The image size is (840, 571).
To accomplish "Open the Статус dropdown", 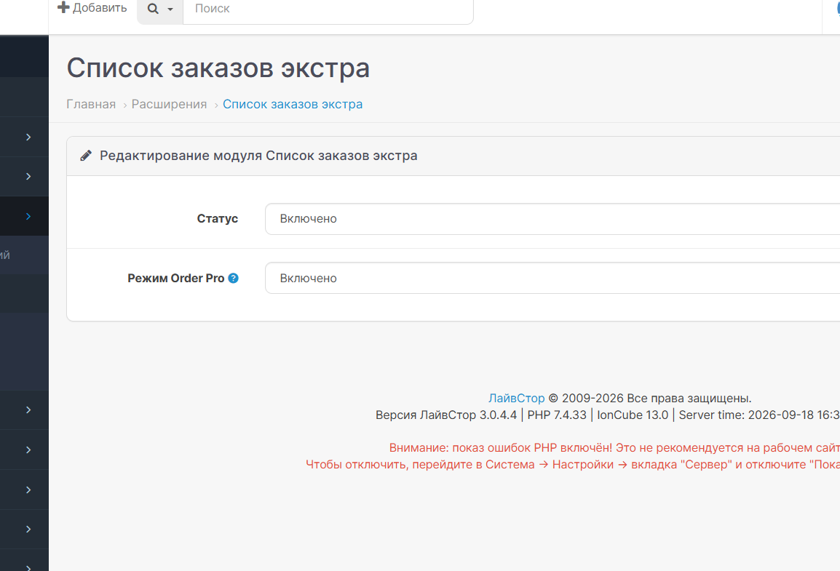I will pyautogui.click(x=552, y=219).
